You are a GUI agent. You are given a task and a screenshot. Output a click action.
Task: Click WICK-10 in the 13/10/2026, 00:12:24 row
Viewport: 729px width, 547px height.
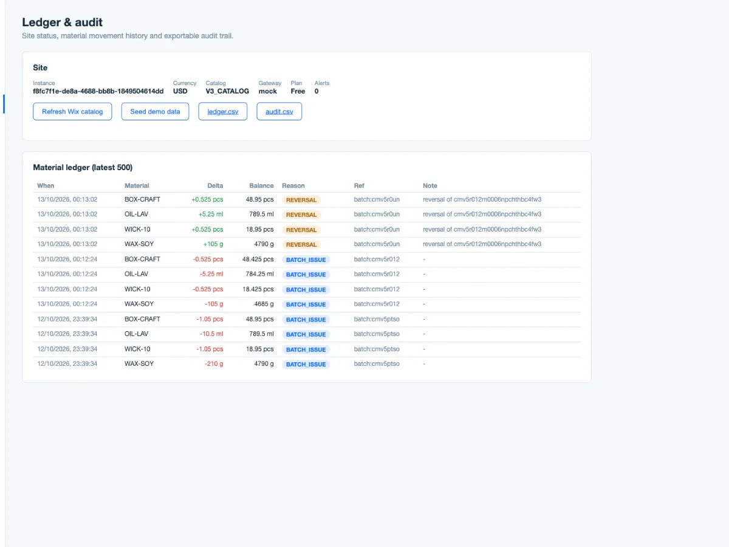(137, 289)
